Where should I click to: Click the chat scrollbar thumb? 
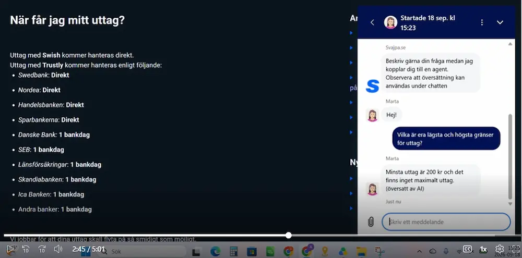pyautogui.click(x=510, y=156)
